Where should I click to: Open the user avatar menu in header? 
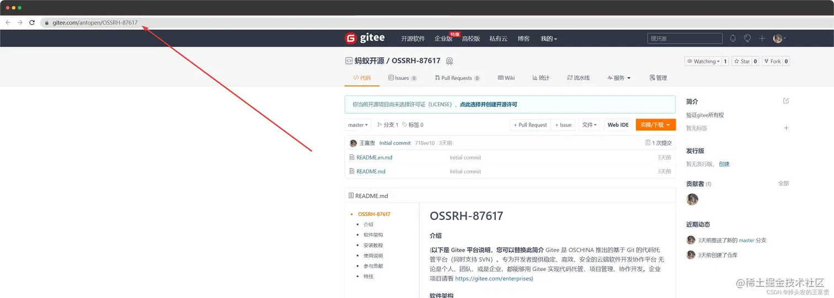tap(779, 38)
